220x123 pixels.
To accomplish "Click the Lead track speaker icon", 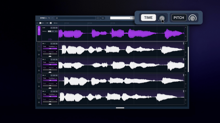I will (x=57, y=28).
